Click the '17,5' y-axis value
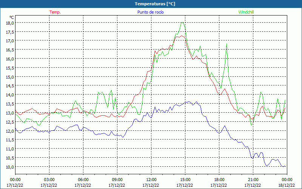The height and width of the screenshot is (189, 302). pyautogui.click(x=10, y=32)
